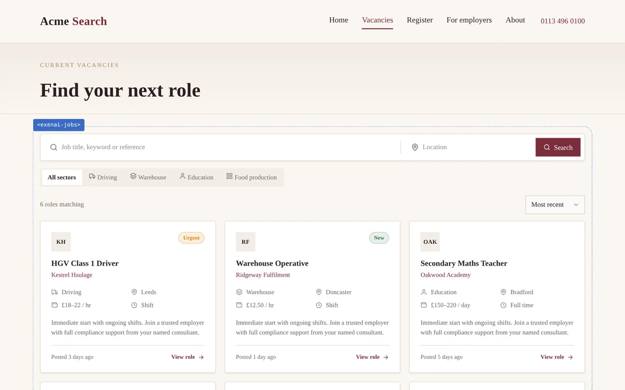Viewport: 625px width, 390px height.
Task: Click the New badge on Warehouse card
Action: pyautogui.click(x=379, y=238)
